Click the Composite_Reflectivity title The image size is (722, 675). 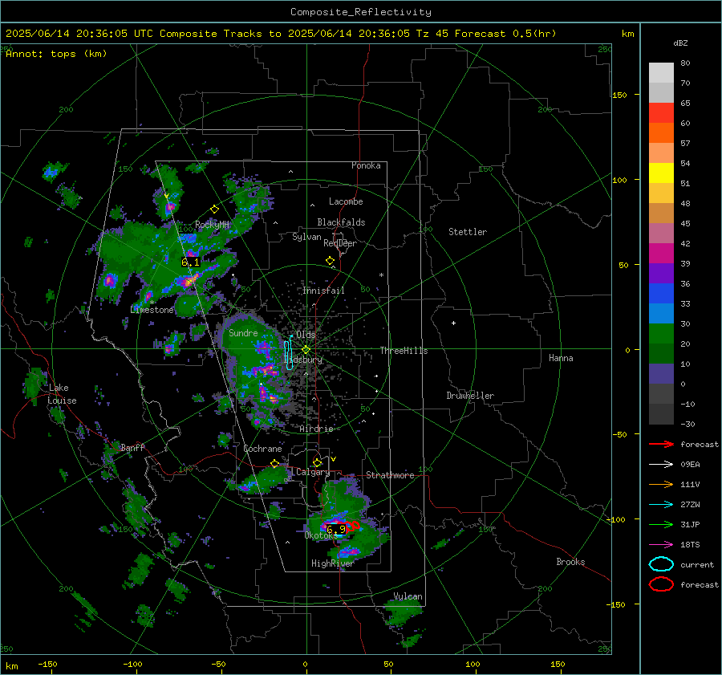point(360,12)
